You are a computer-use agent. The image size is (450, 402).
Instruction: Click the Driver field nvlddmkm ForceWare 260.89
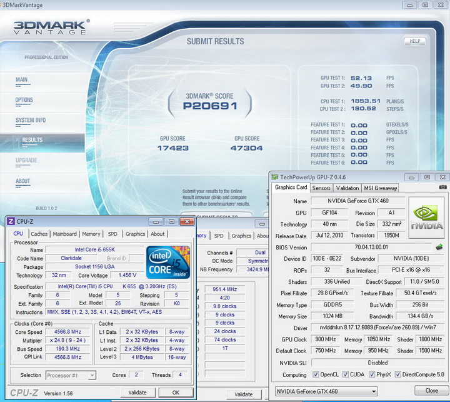pyautogui.click(x=377, y=328)
